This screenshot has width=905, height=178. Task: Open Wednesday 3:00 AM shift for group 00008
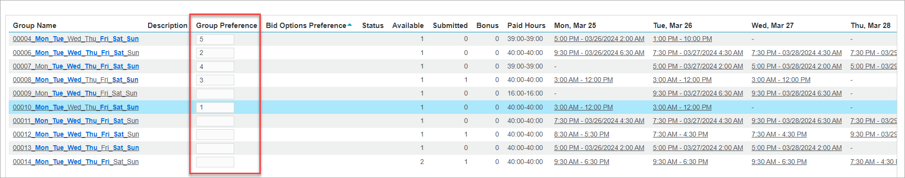coord(781,80)
